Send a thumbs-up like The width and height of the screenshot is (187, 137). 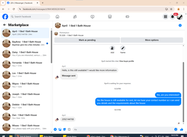(x=181, y=130)
